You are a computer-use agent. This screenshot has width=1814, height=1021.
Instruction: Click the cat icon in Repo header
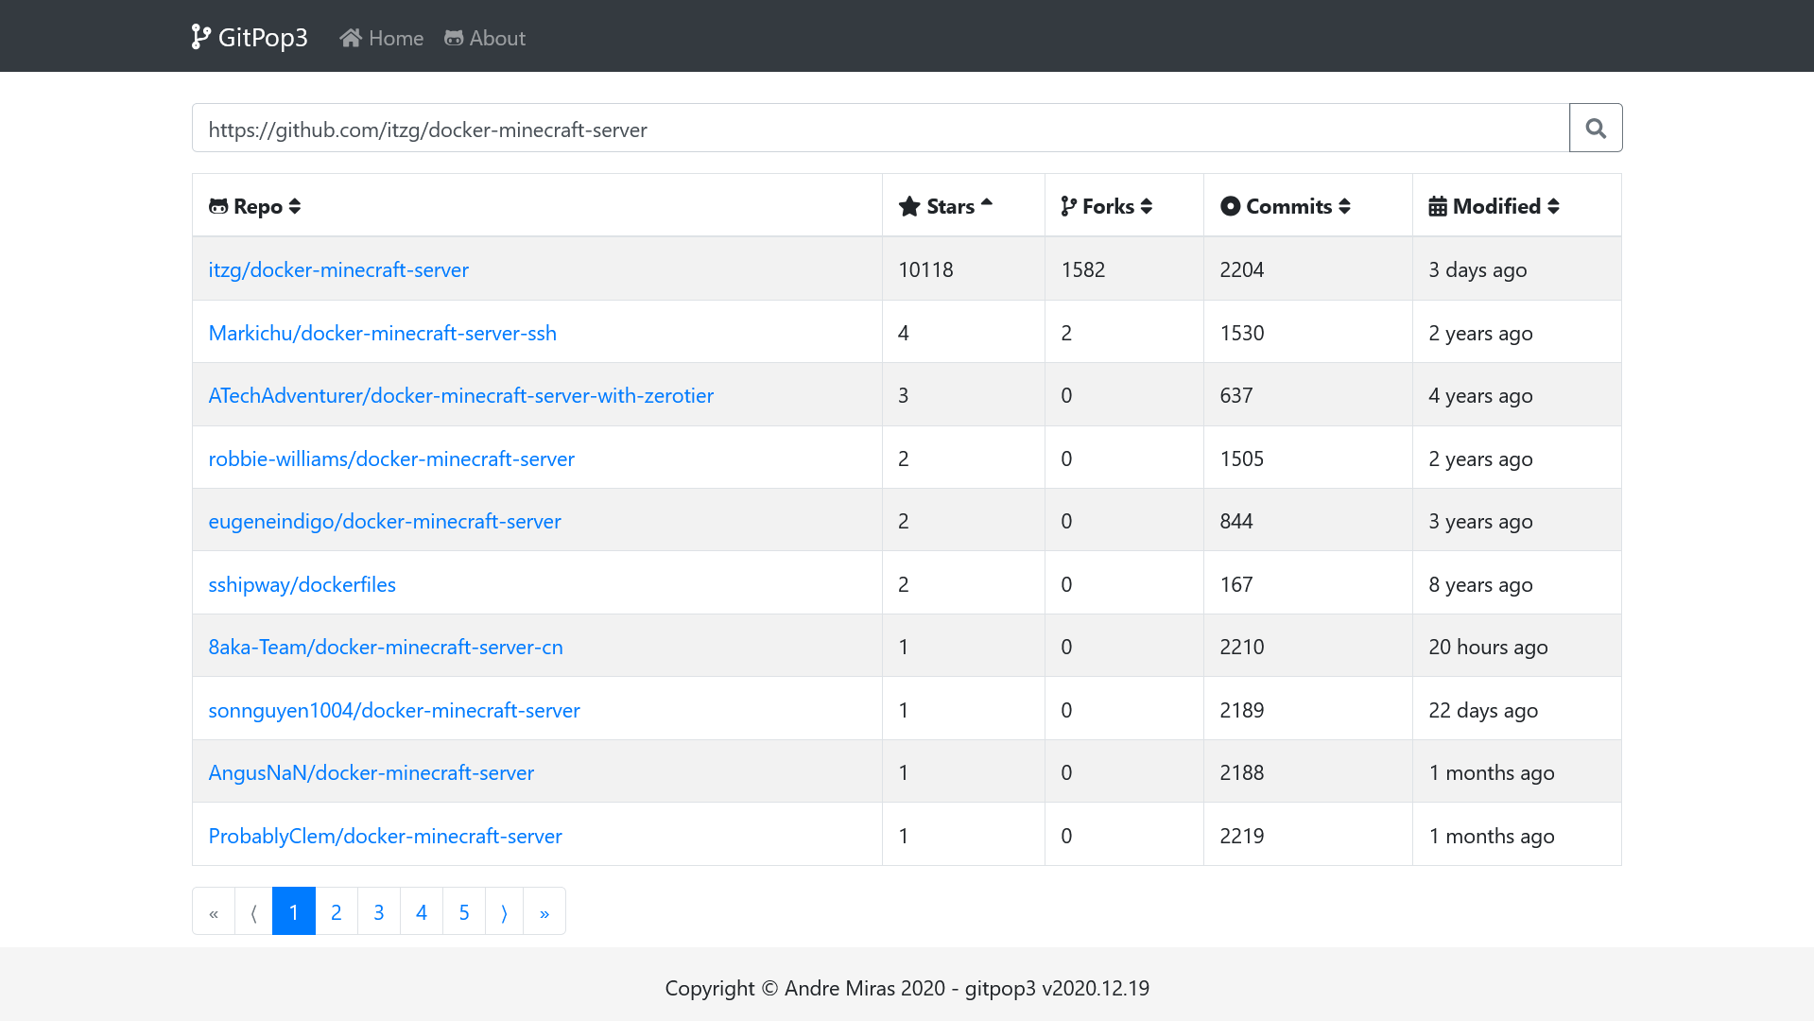tap(218, 206)
